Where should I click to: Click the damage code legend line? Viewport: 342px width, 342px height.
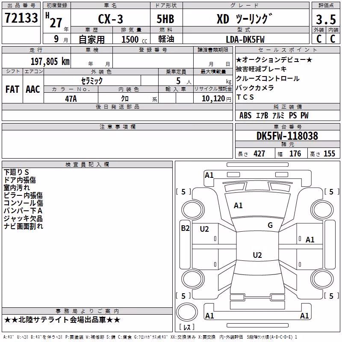pos(150,337)
